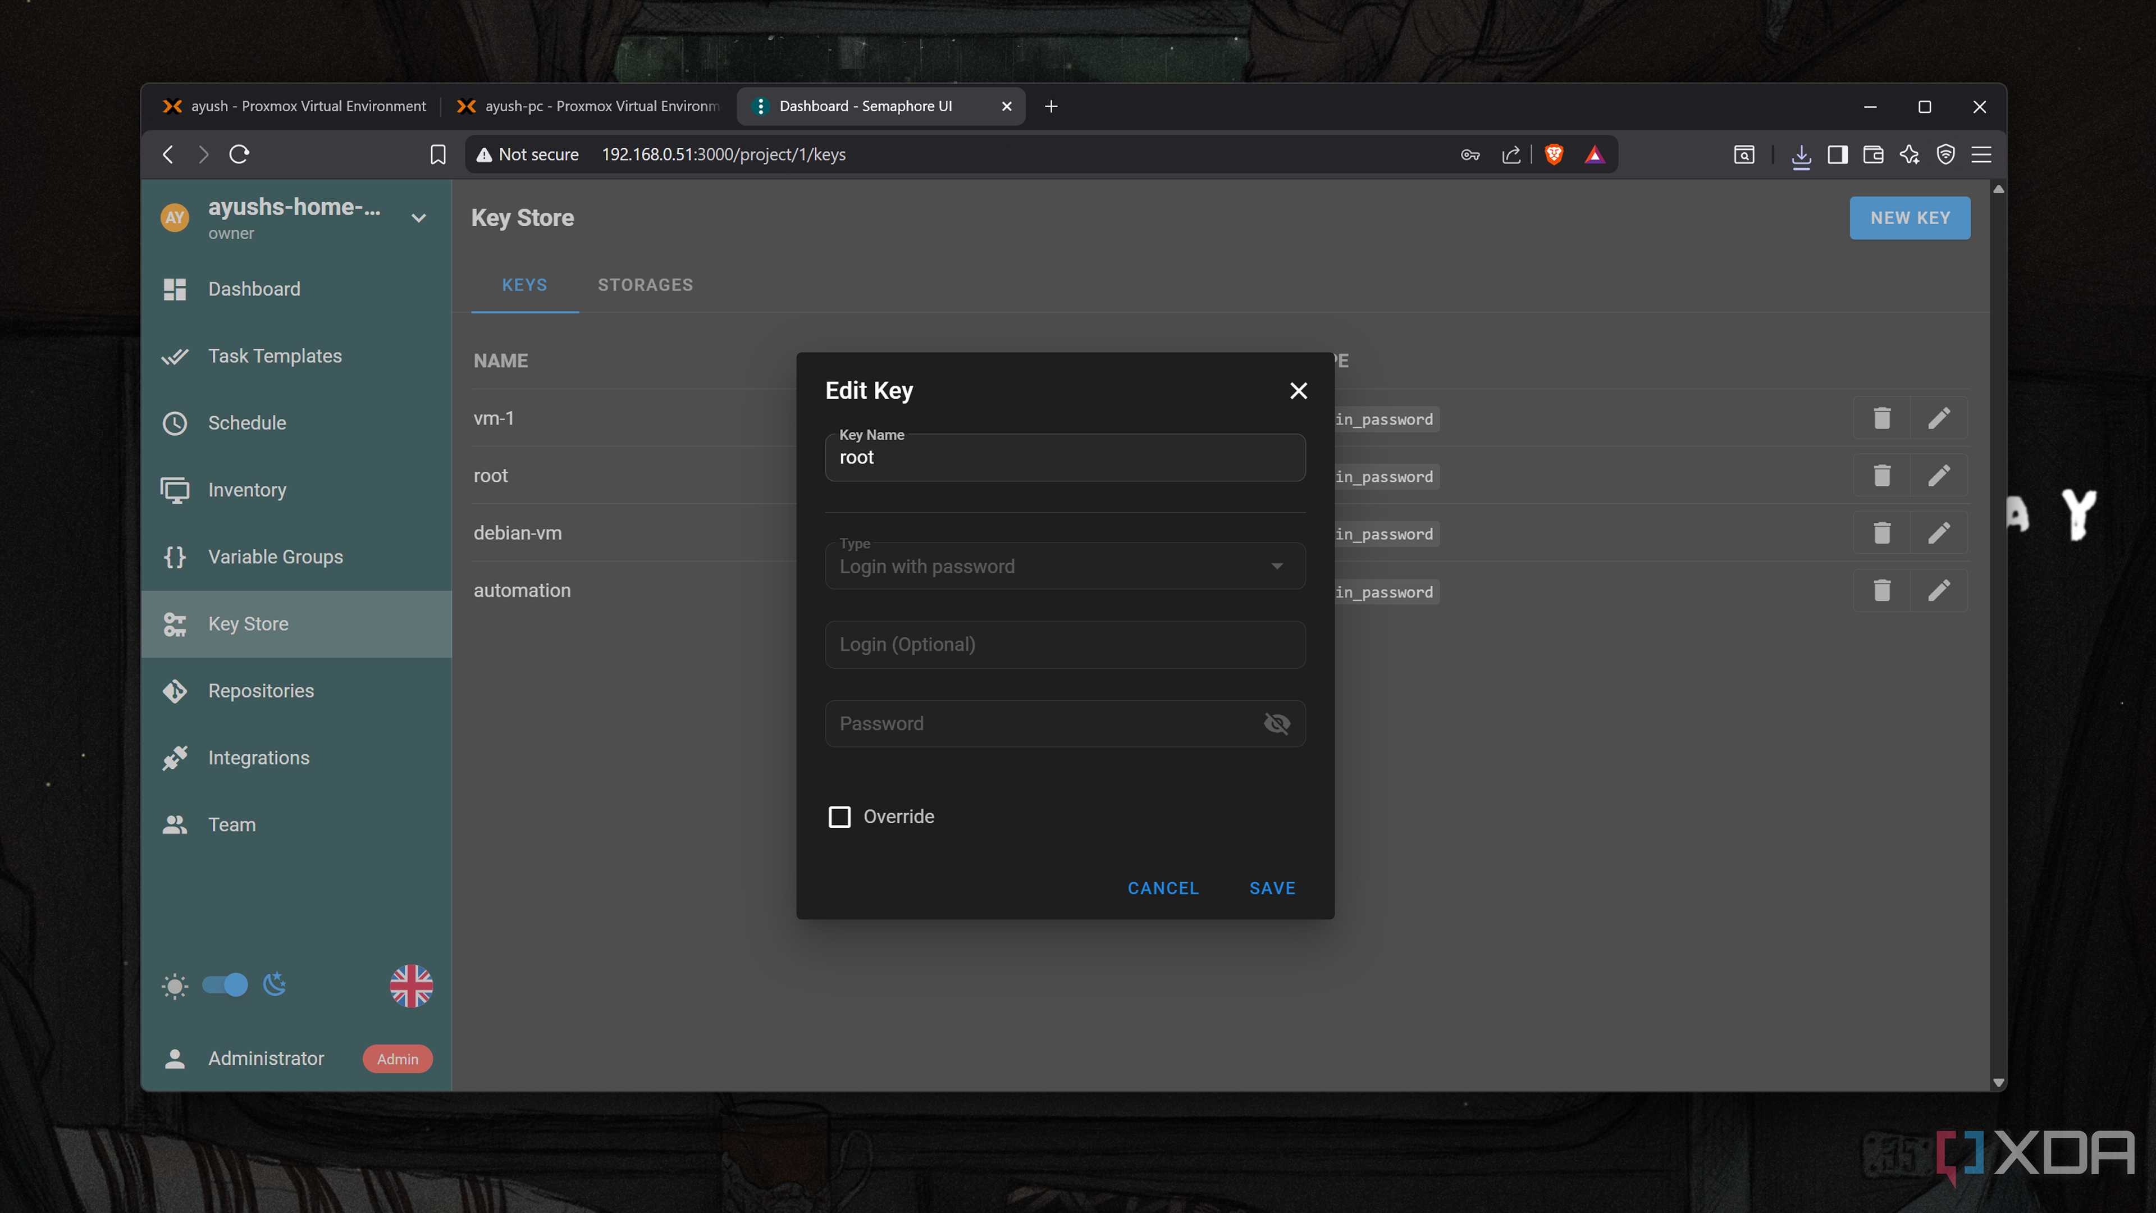
Task: Open Inventory in sidebar
Action: (296, 490)
